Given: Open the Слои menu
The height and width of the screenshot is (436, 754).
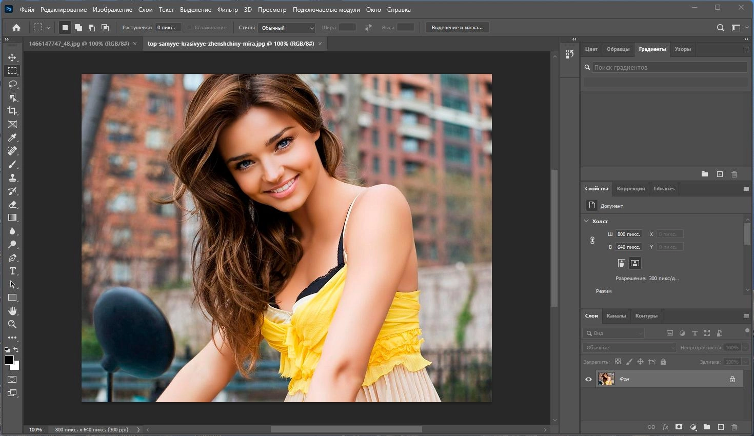Looking at the screenshot, I should click(x=145, y=9).
